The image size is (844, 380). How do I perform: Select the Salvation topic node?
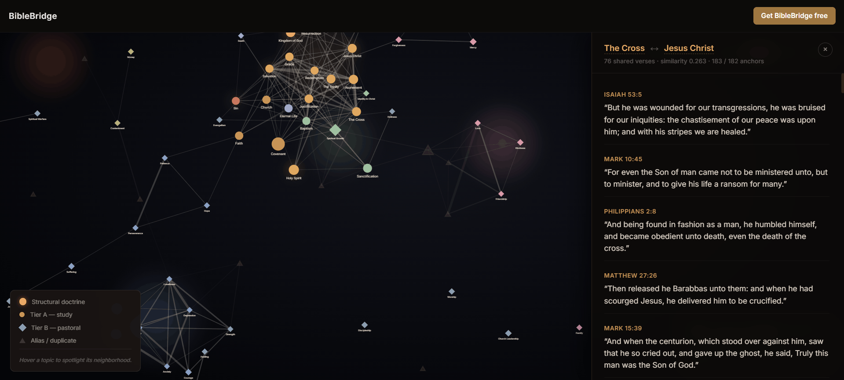(x=269, y=69)
